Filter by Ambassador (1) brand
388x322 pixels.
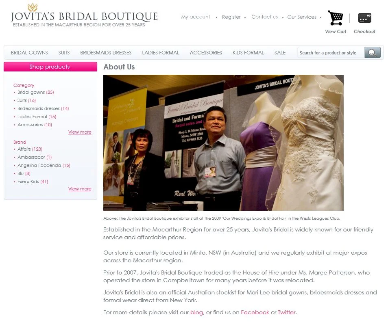click(35, 157)
